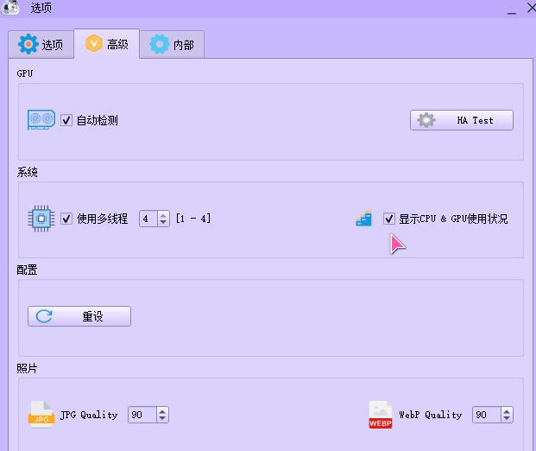Increase JPG Quality with up arrow

(163, 411)
